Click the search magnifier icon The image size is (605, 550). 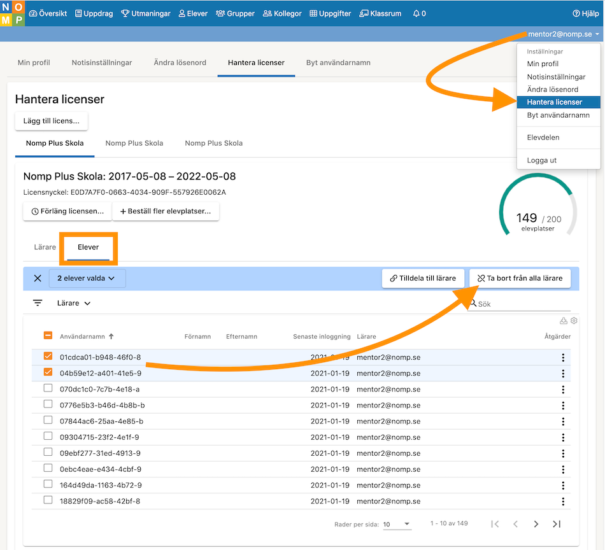pyautogui.click(x=473, y=304)
